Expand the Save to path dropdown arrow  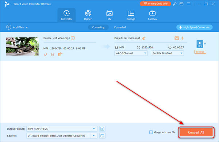[94, 135]
